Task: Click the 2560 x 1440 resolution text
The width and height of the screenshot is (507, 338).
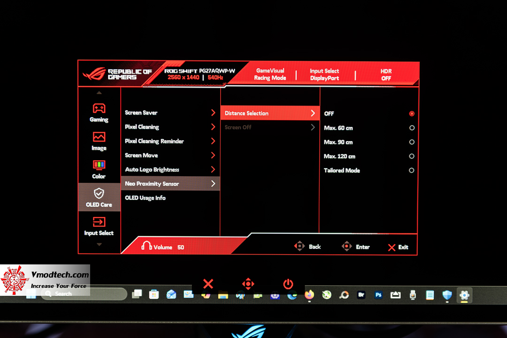Action: [184, 77]
